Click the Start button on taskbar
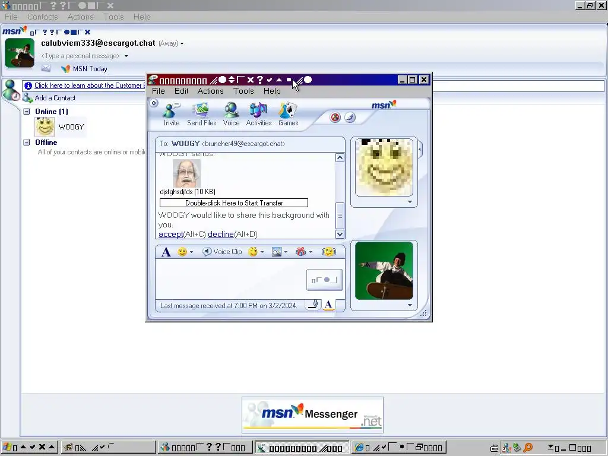The height and width of the screenshot is (456, 608). coord(30,448)
